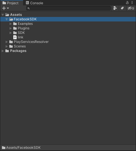Toggle hidden packages visibility eye icon
Screen dimensions: 136x151
click(131, 8)
